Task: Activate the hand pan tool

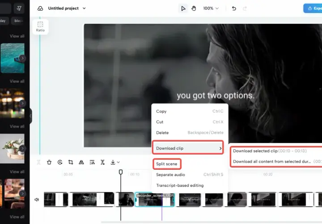Action: pyautogui.click(x=194, y=9)
